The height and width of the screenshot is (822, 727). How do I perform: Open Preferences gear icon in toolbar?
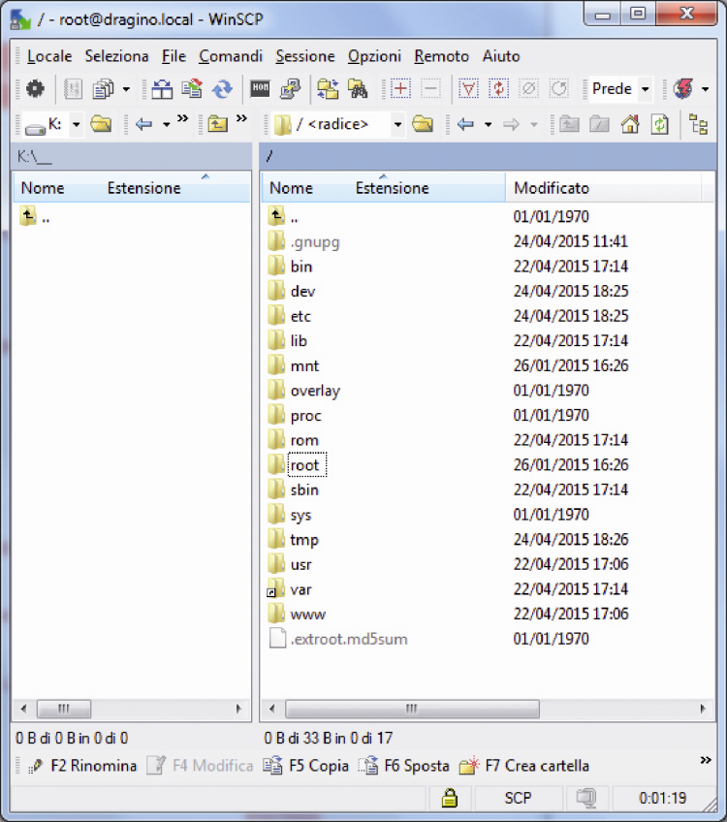click(x=35, y=88)
